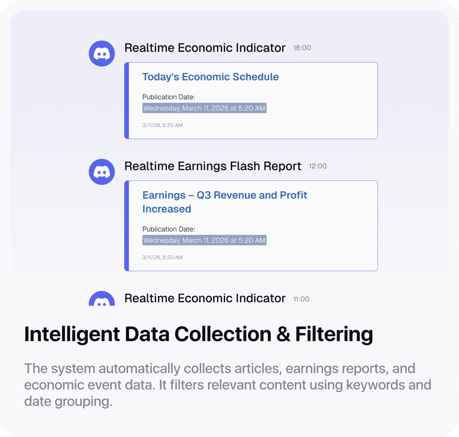Click the 11:00 message timestamp
Screen dimensions: 459x437
click(x=302, y=299)
